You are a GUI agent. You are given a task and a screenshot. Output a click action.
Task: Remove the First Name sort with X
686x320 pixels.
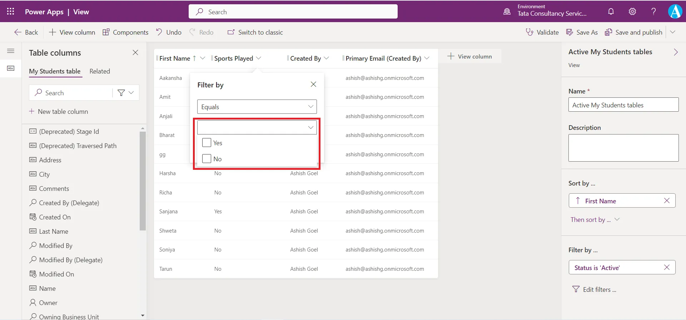coord(666,200)
